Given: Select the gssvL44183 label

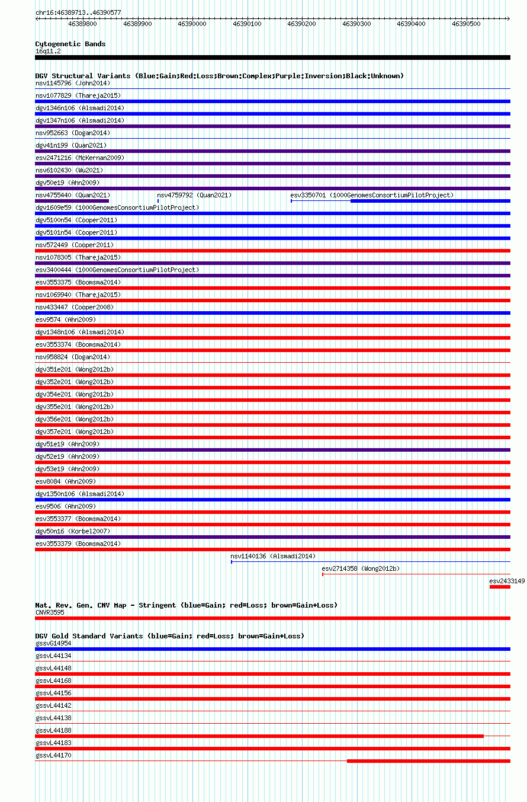Looking at the screenshot, I should [x=53, y=743].
